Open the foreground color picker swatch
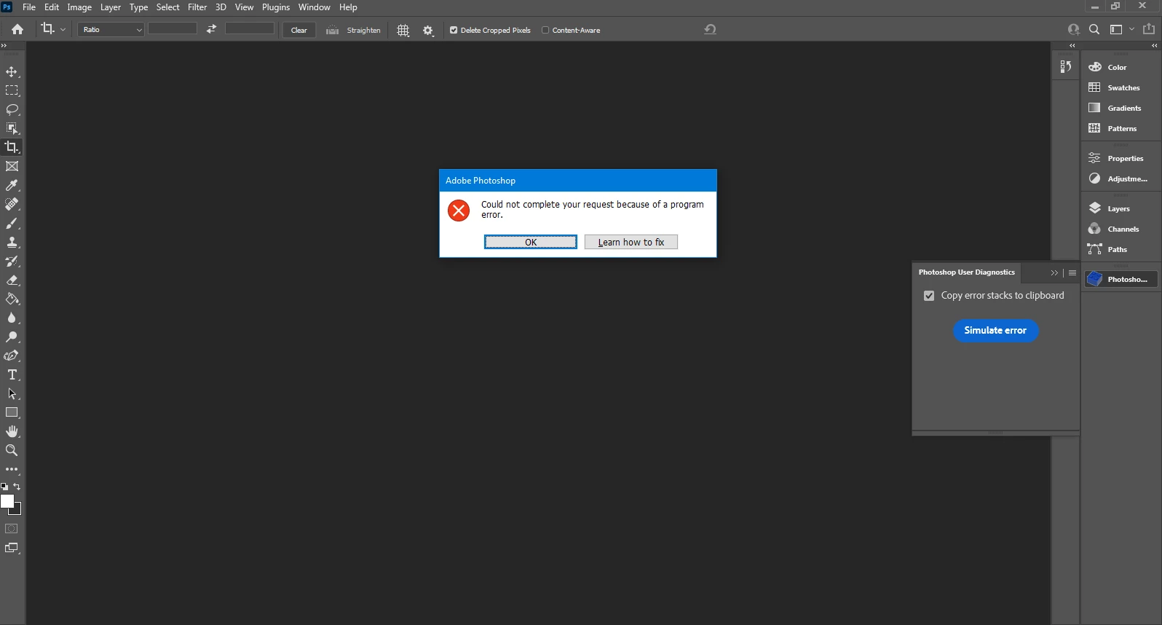The image size is (1162, 625). click(x=7, y=501)
